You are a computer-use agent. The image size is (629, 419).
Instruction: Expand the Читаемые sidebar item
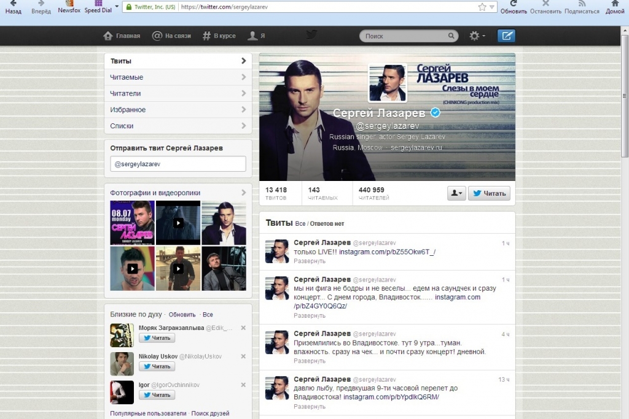[x=178, y=77]
